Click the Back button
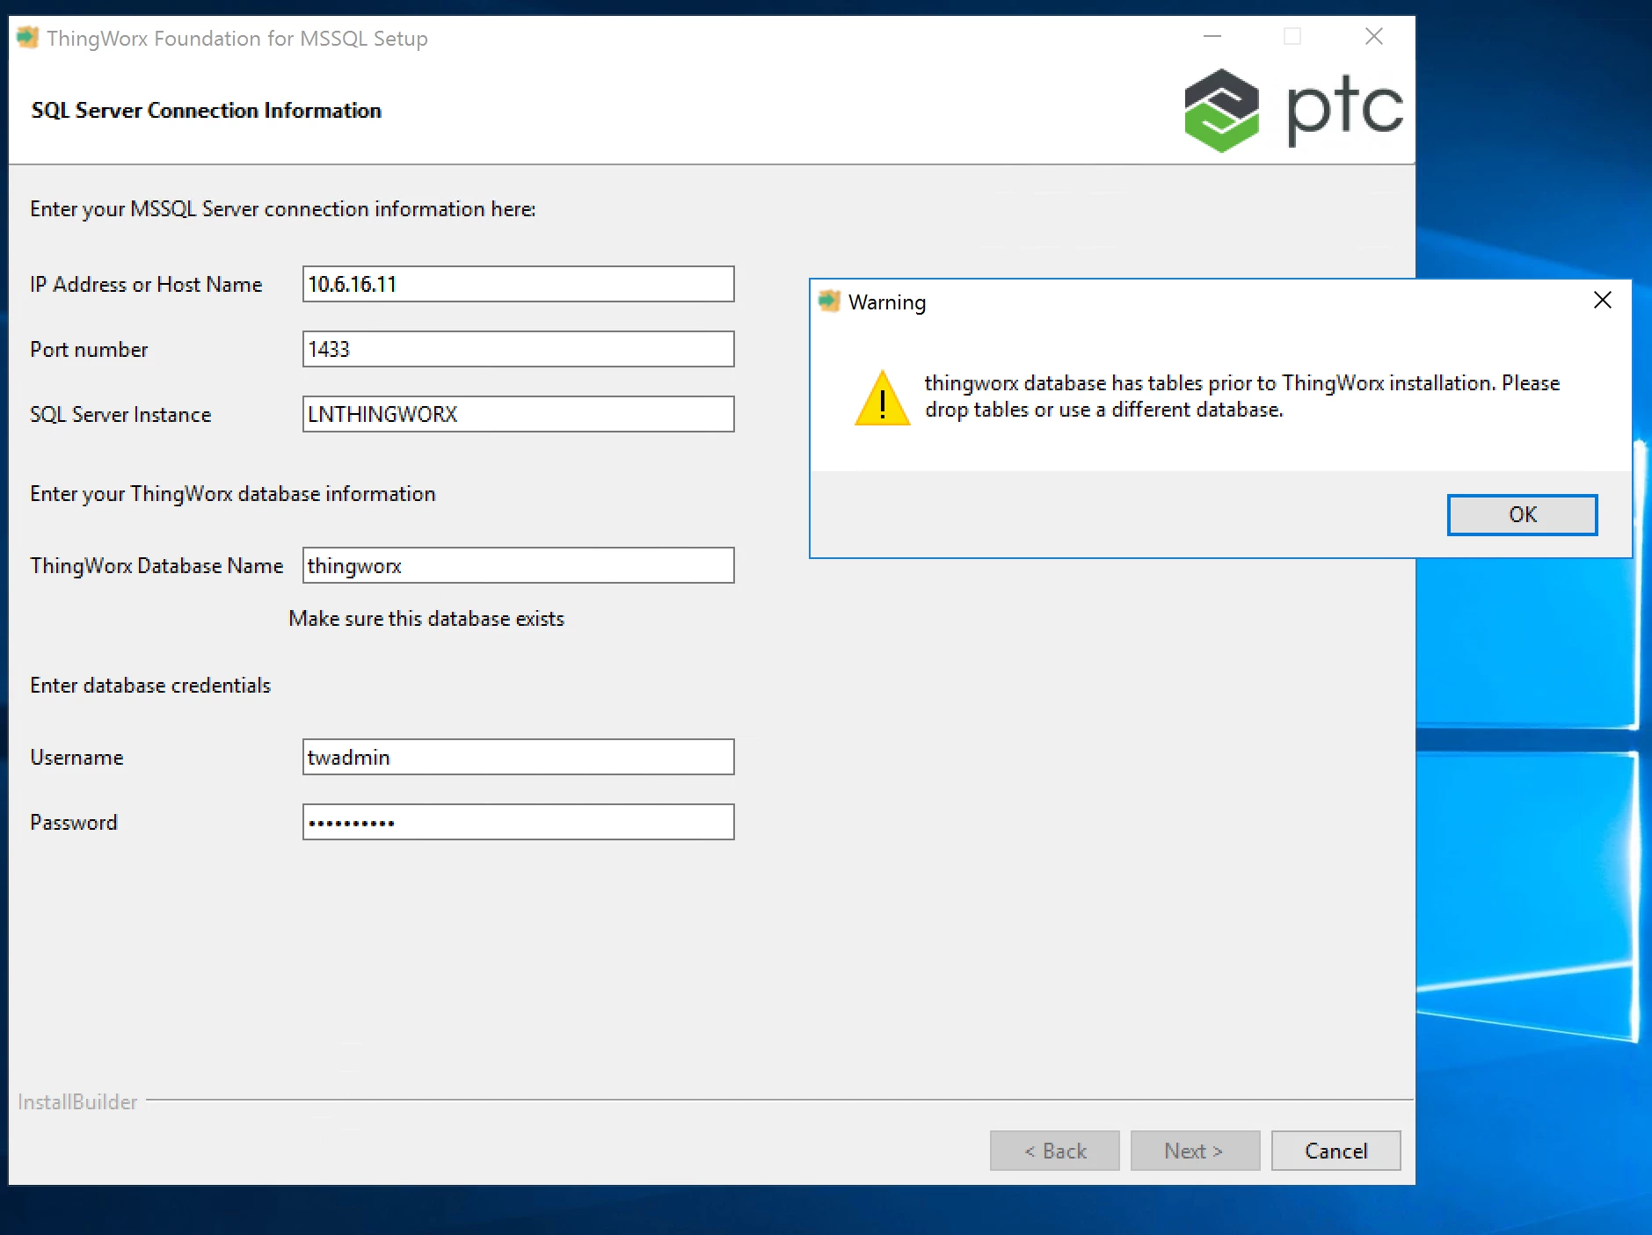 pyautogui.click(x=1054, y=1151)
